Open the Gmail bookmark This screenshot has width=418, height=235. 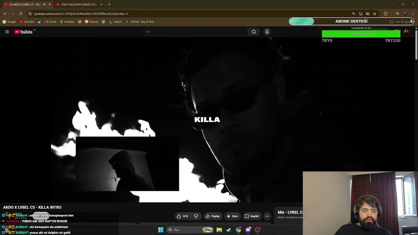(x=50, y=22)
